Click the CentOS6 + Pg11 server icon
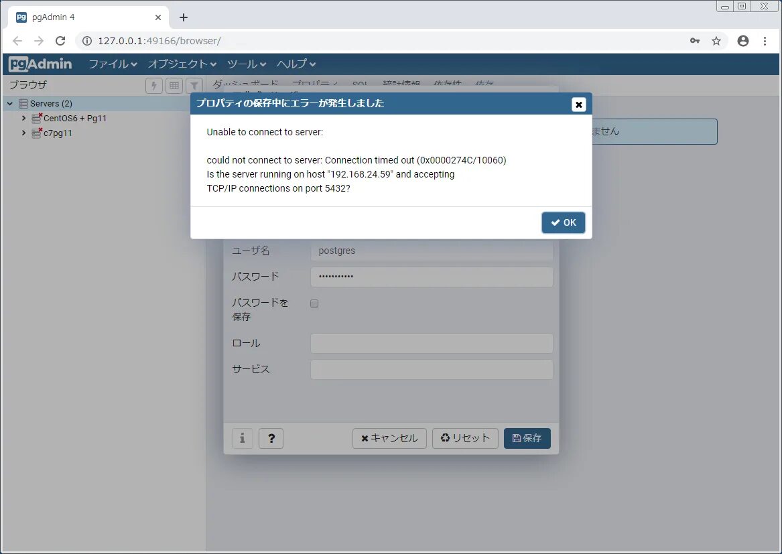782x554 pixels. 37,118
